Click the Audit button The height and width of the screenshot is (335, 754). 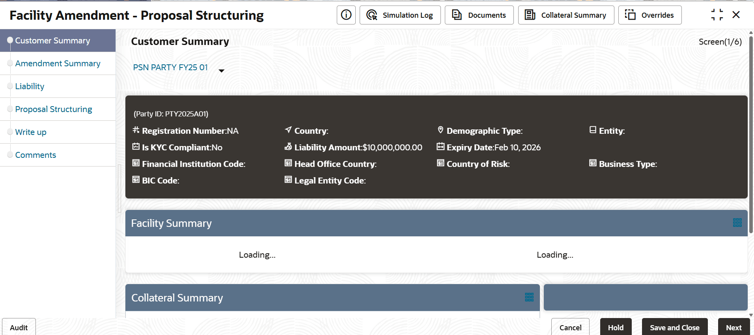19,327
